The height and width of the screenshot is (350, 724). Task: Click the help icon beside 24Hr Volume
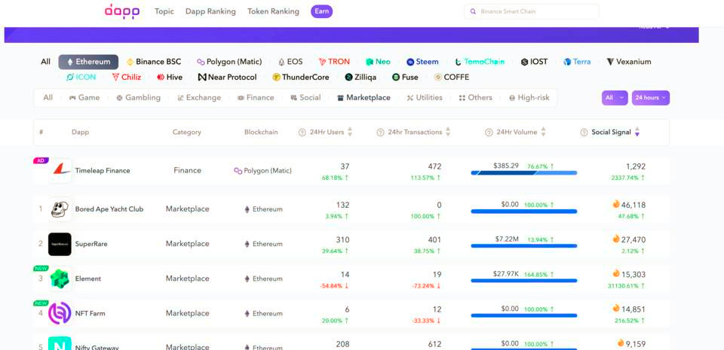point(489,132)
